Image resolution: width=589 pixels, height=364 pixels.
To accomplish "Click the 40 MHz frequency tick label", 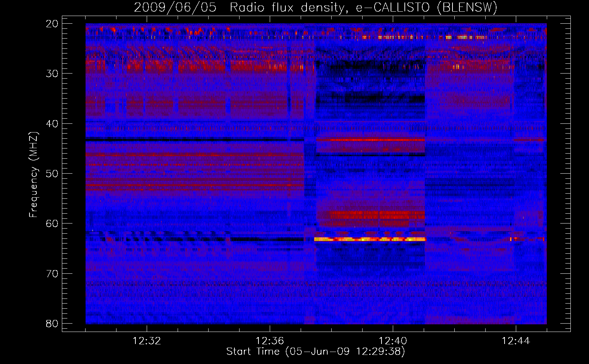I will [x=52, y=124].
